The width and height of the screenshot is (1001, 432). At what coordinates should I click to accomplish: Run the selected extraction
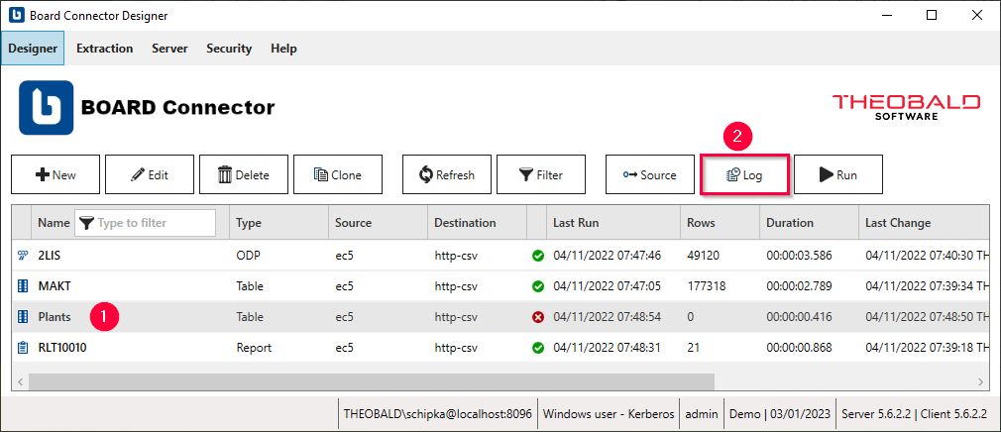click(837, 174)
